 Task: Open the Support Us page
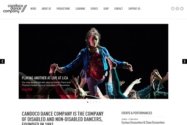pos(134,9)
